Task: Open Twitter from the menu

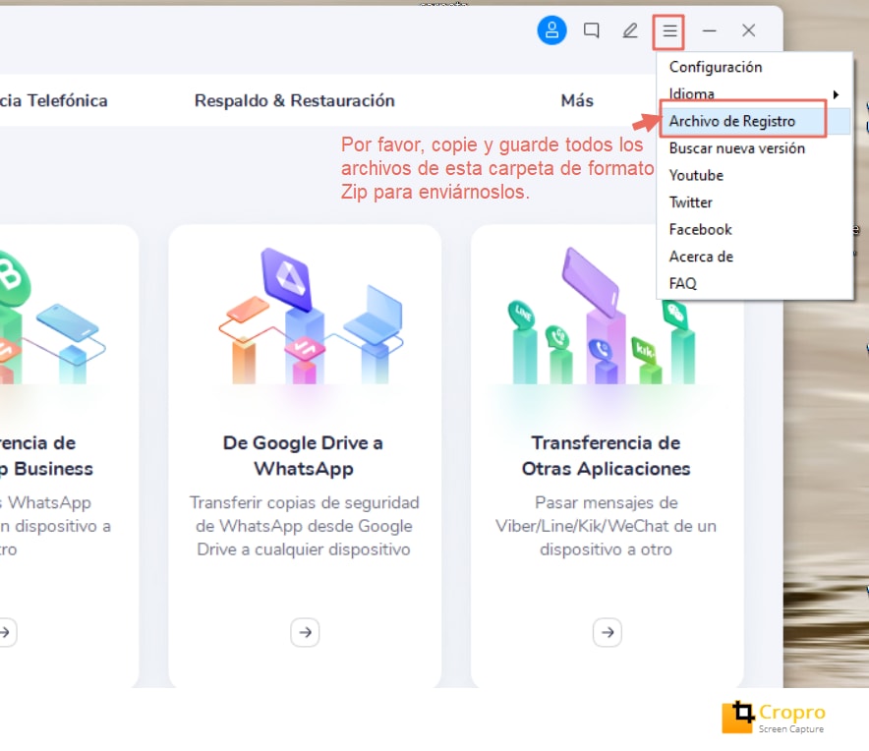Action: click(x=690, y=202)
